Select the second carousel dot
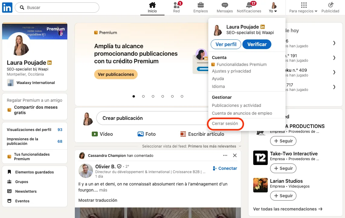This screenshot has width=345, height=218. pos(143,96)
